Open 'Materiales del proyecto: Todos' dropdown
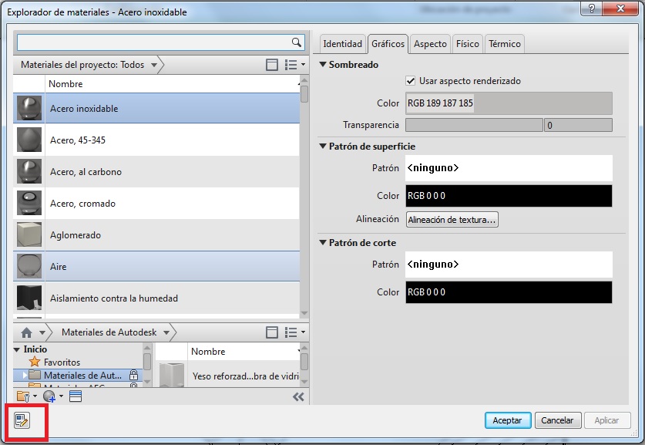The width and height of the screenshot is (645, 445). (x=89, y=65)
